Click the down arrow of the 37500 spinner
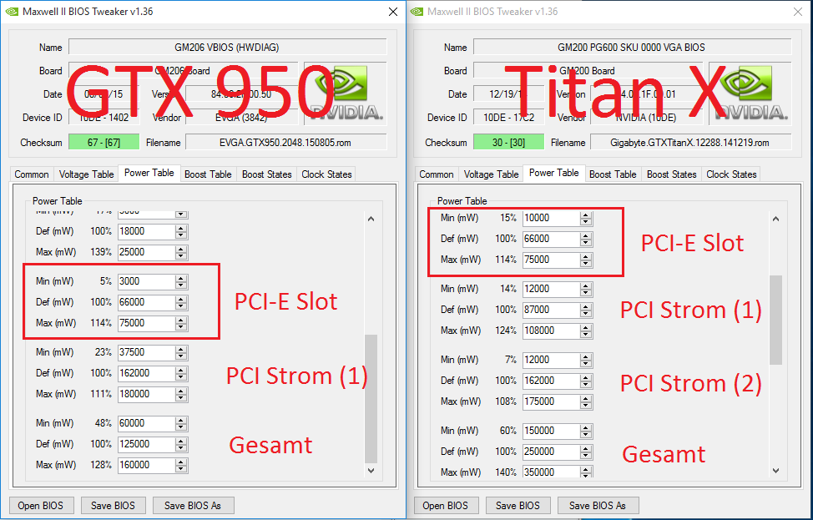This screenshot has height=520, width=813. (x=181, y=356)
